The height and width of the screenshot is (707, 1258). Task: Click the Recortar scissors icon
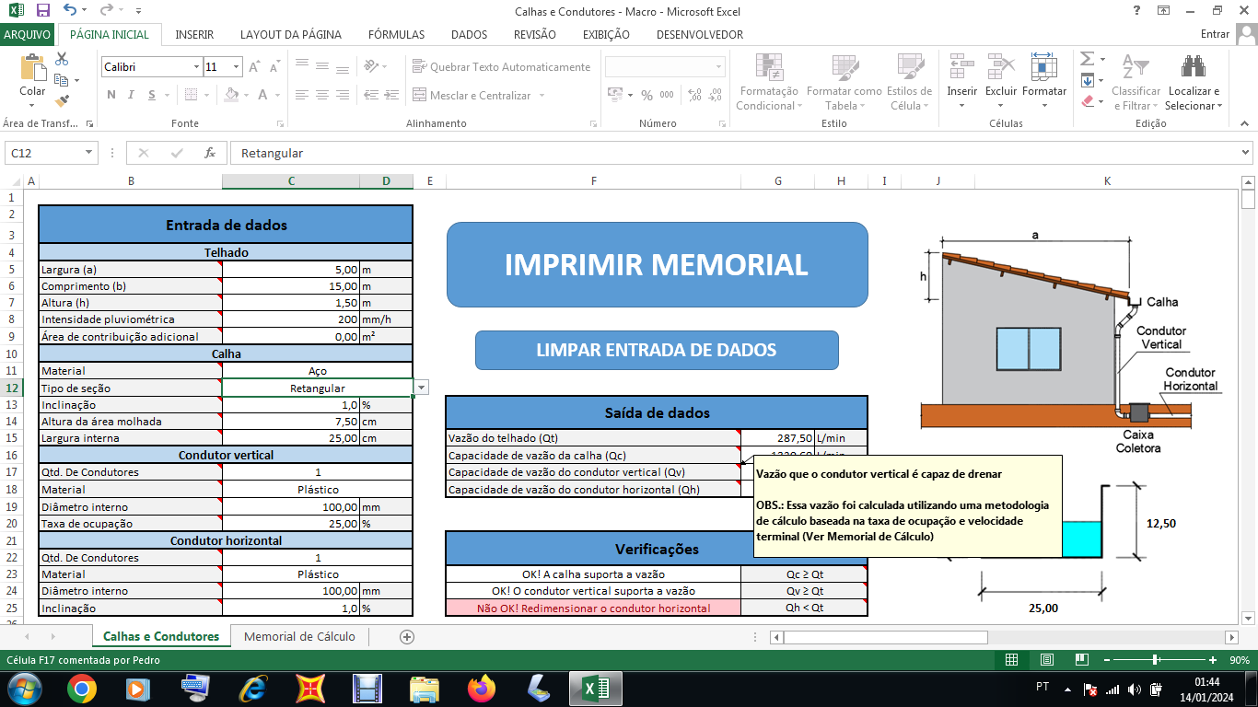pos(62,59)
